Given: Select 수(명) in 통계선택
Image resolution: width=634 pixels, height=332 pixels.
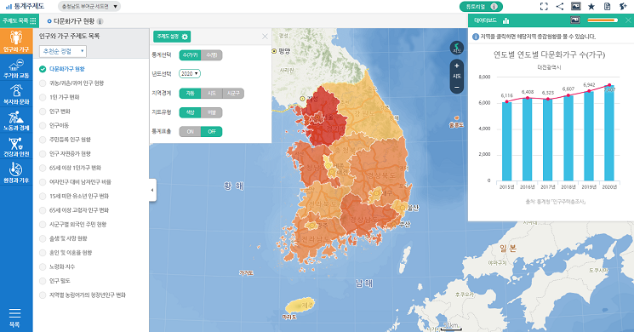Looking at the screenshot, I should (211, 55).
